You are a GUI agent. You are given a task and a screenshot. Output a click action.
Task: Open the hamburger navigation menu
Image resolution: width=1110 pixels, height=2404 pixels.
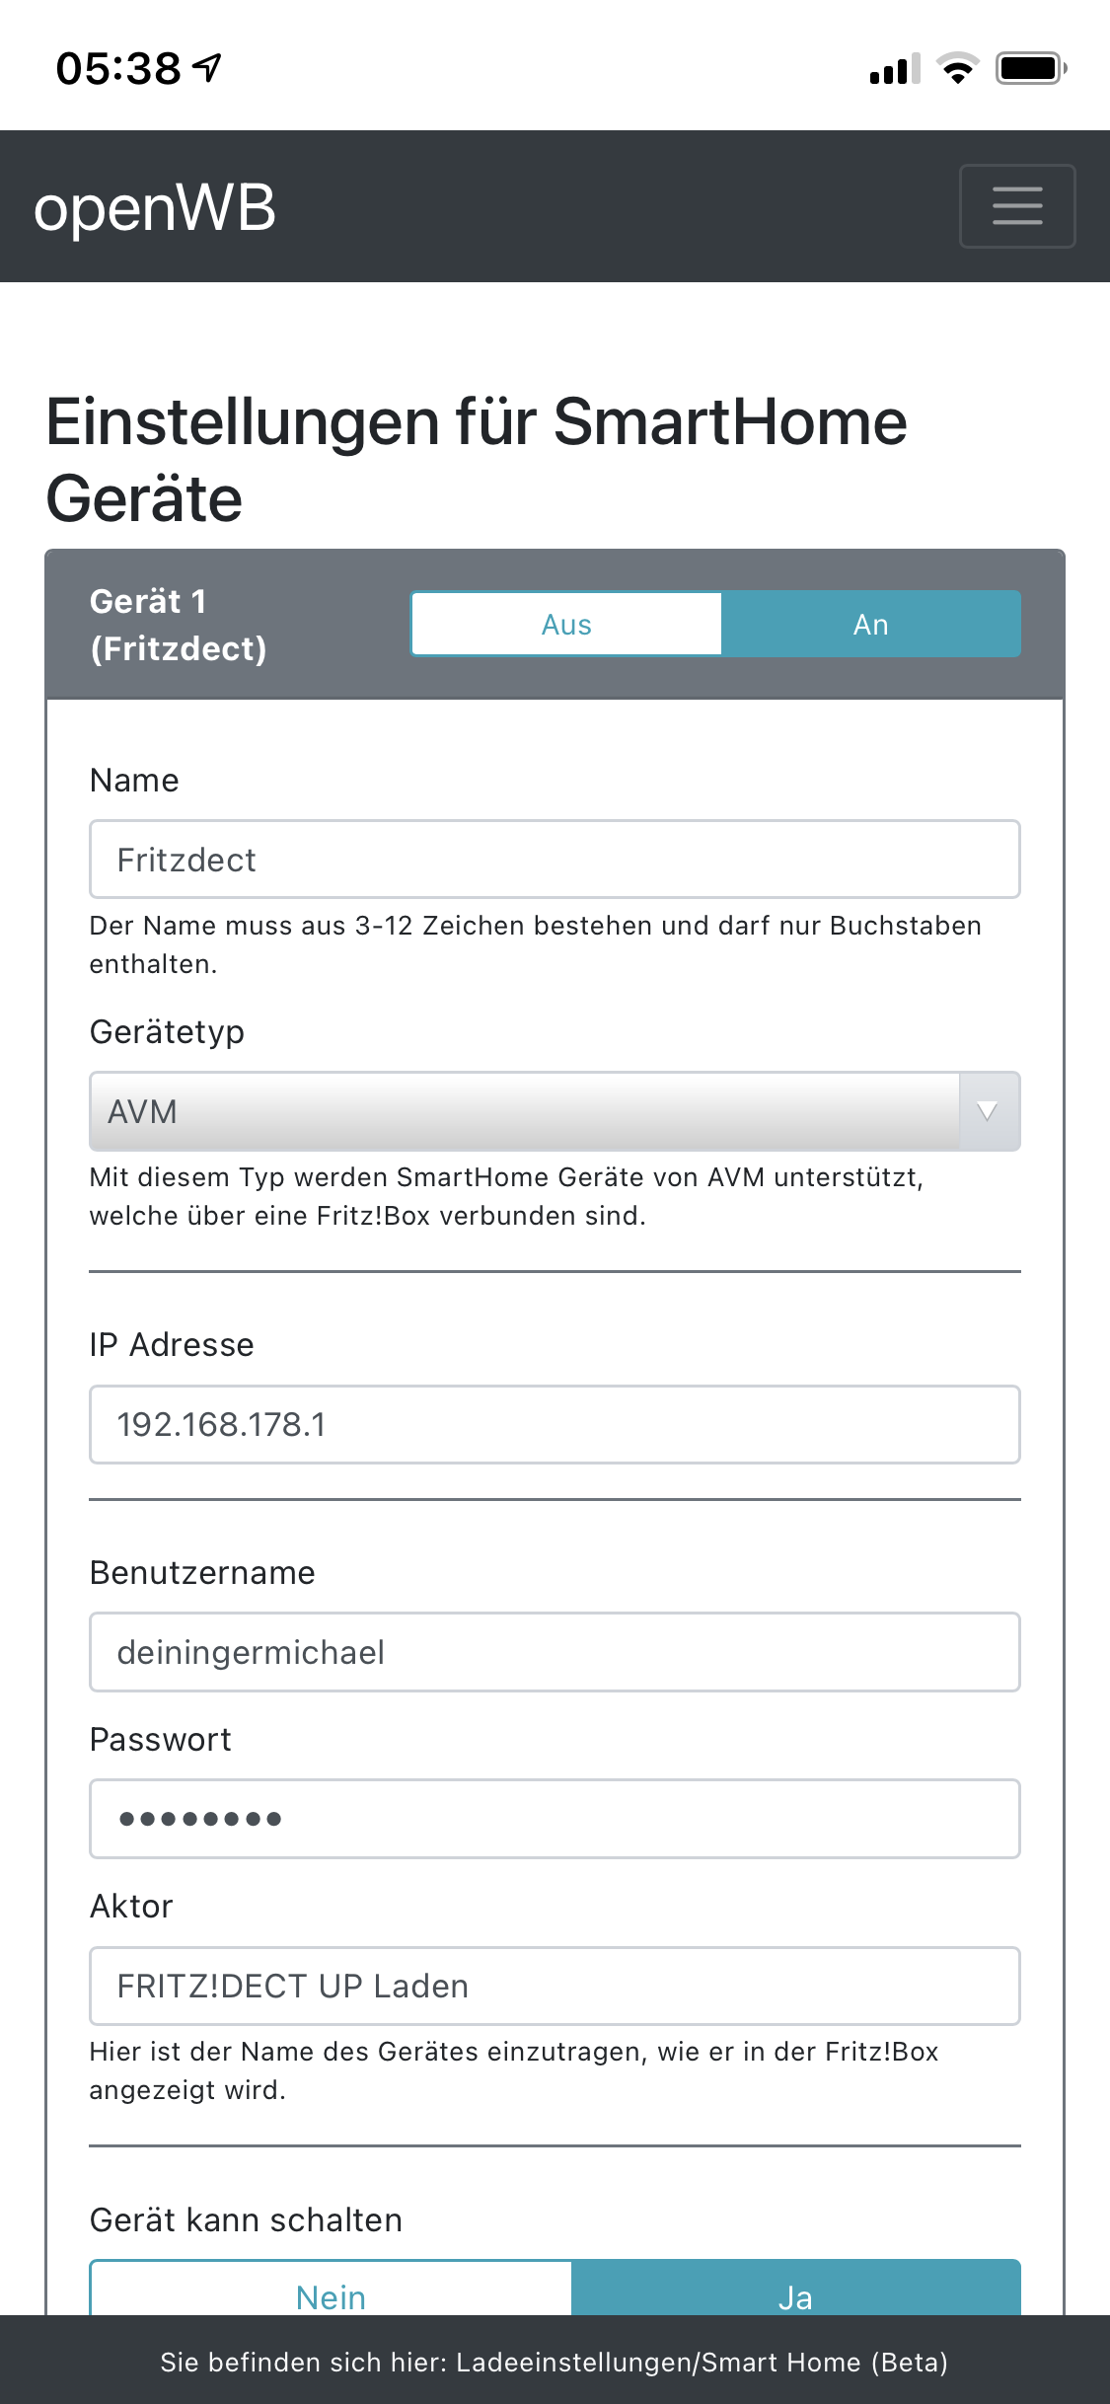click(1016, 206)
